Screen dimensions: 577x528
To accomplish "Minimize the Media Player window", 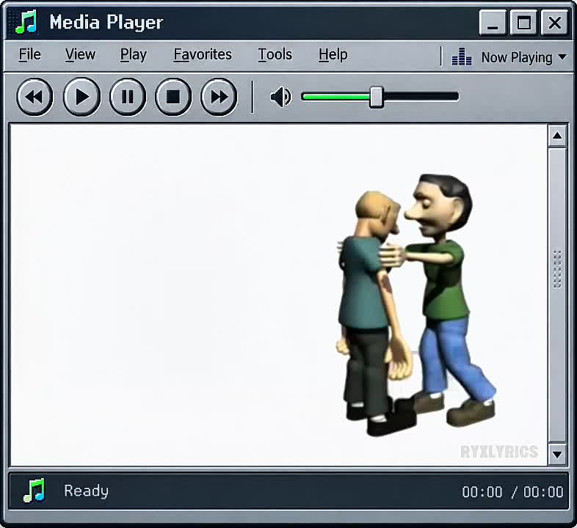I will pyautogui.click(x=493, y=23).
